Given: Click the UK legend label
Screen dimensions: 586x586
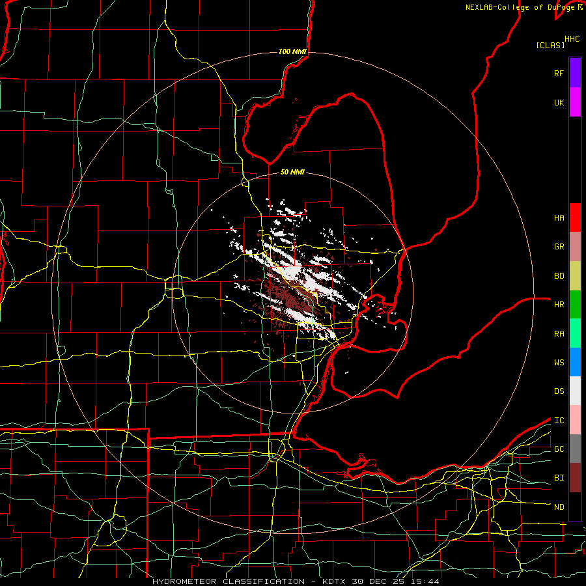Looking at the screenshot, I should pyautogui.click(x=559, y=103).
